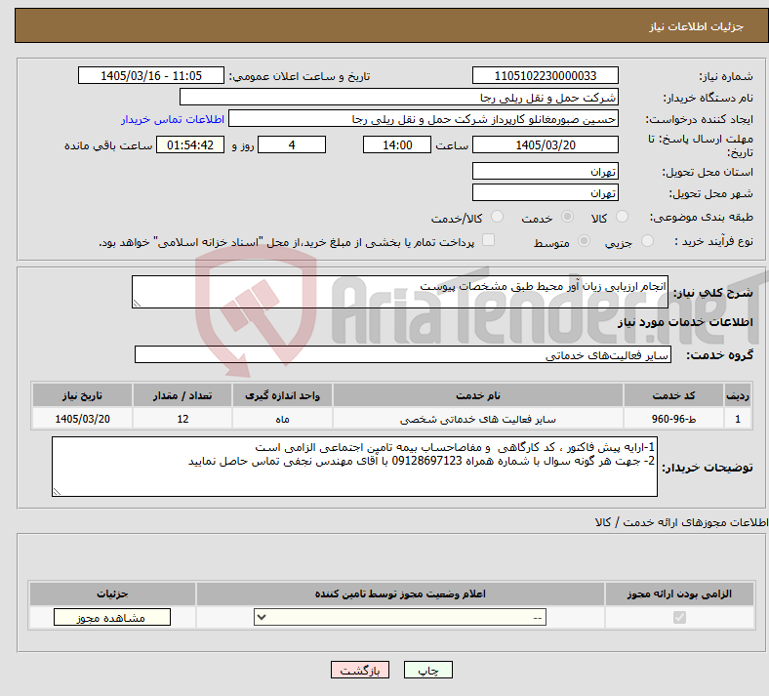Click the delivery province تهران field
Viewport: 769px width, 696px height.
[x=545, y=171]
